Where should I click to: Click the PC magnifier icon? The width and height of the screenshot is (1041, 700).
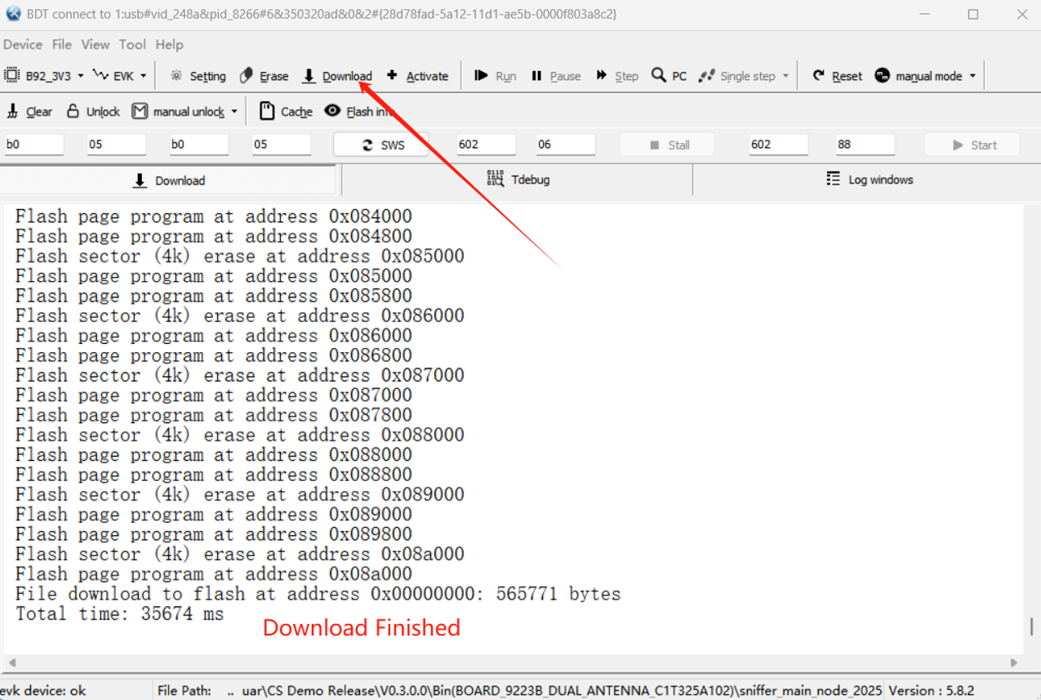click(659, 76)
